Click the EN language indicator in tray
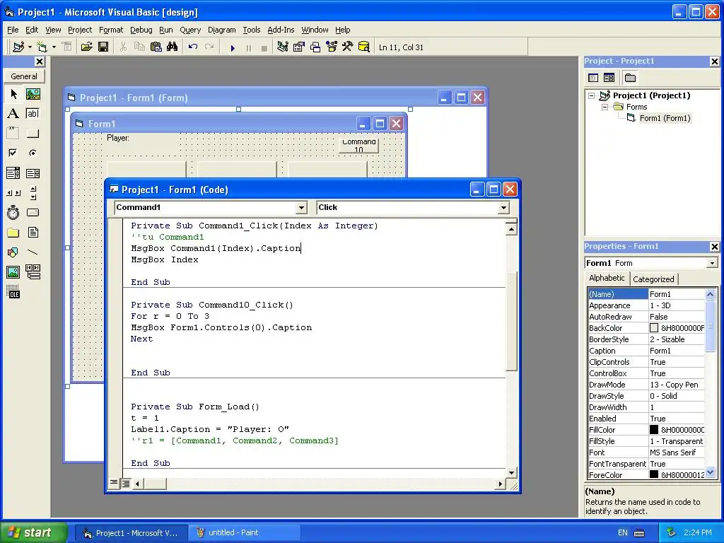The width and height of the screenshot is (724, 543). [622, 532]
